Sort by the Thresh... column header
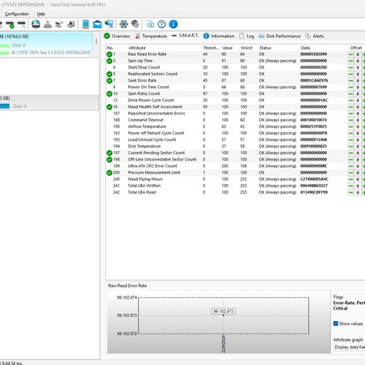 tap(211, 48)
